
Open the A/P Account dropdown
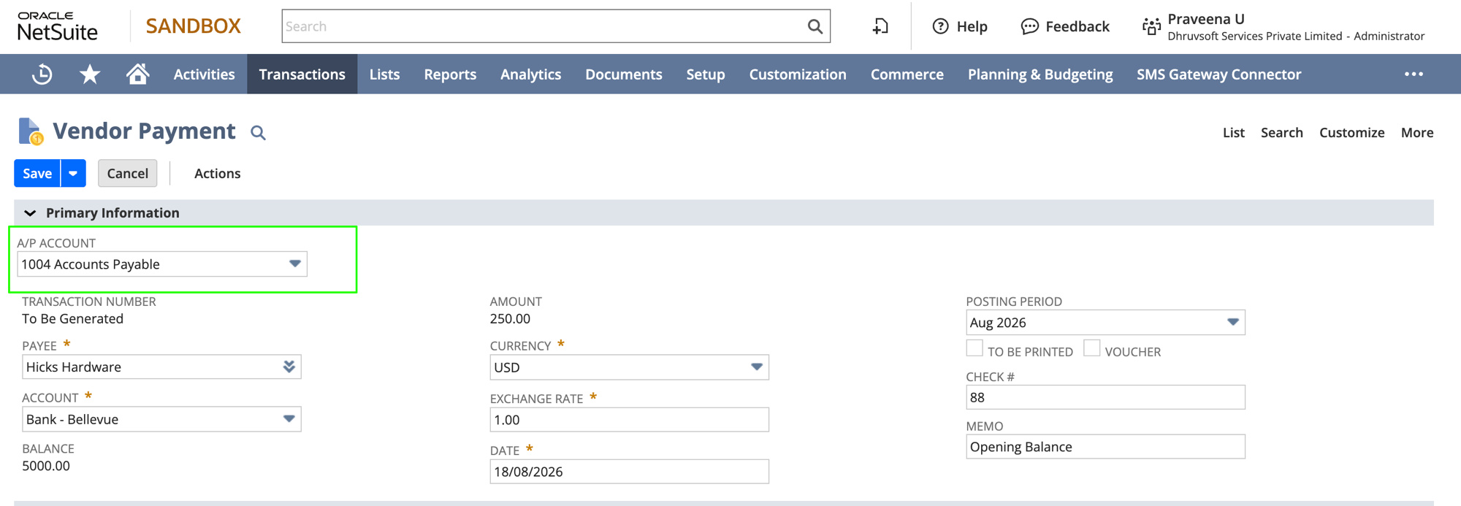click(x=294, y=264)
